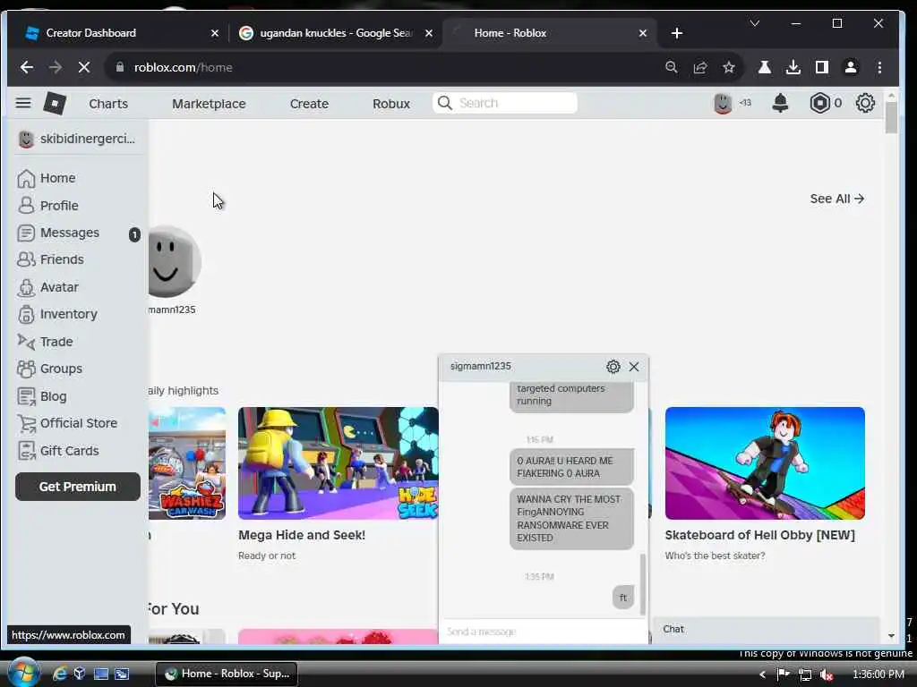Open Marketplace in the top navigation
This screenshot has width=917, height=687.
[209, 104]
